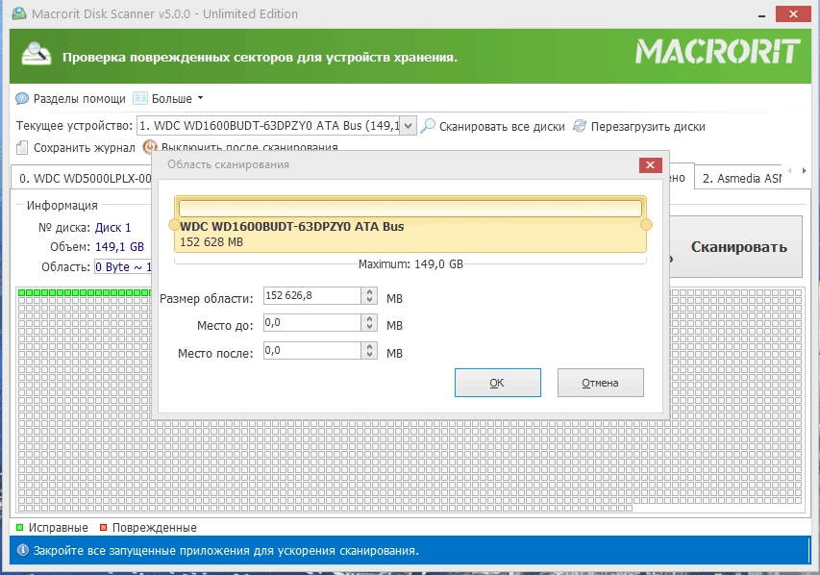Confirm with the OK button
The image size is (820, 575).
point(497,383)
